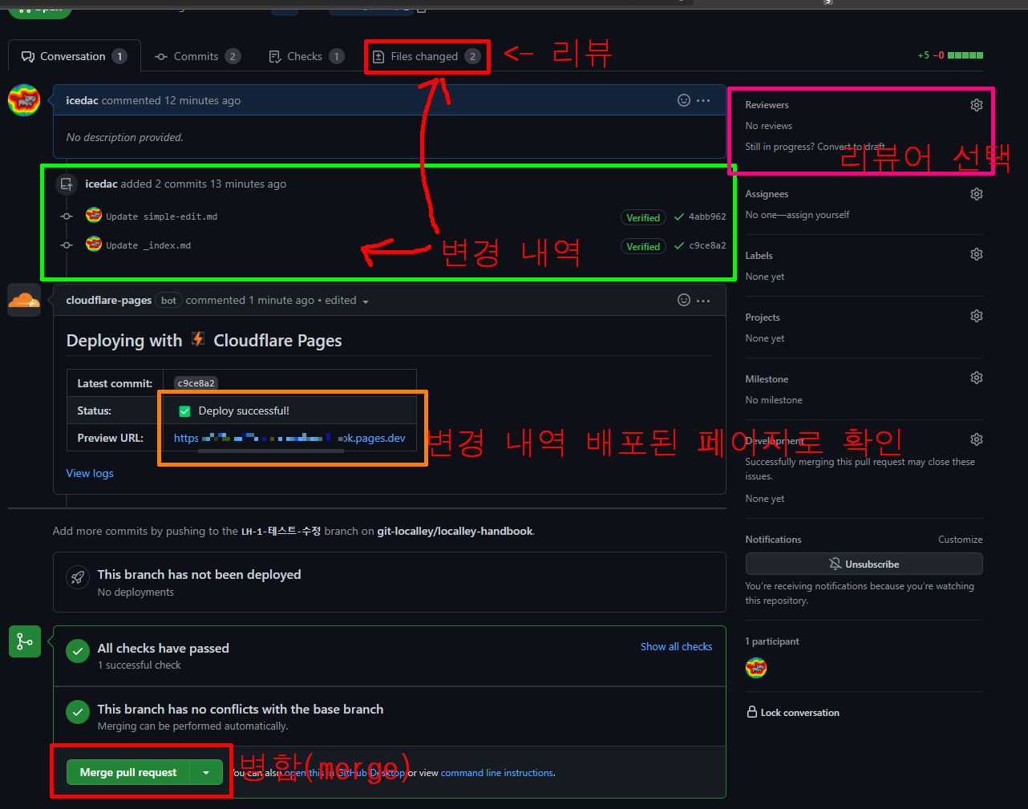Image resolution: width=1028 pixels, height=809 pixels.
Task: Click the Merge pull request button
Action: (128, 772)
